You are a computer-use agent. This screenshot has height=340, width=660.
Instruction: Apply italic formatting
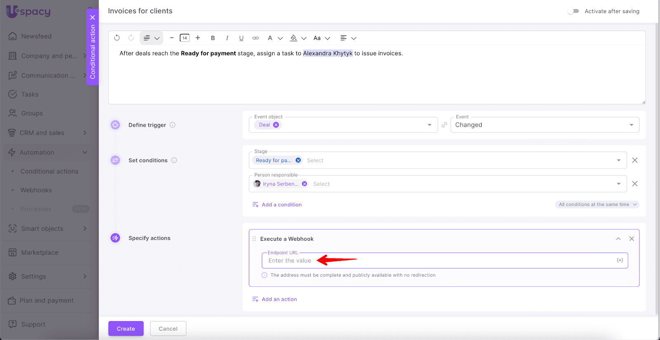(227, 38)
